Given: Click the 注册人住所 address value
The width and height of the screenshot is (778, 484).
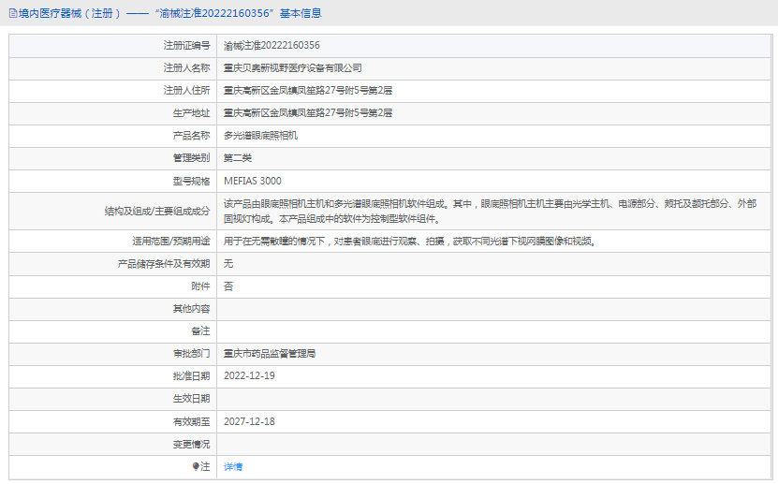Looking at the screenshot, I should (x=307, y=90).
